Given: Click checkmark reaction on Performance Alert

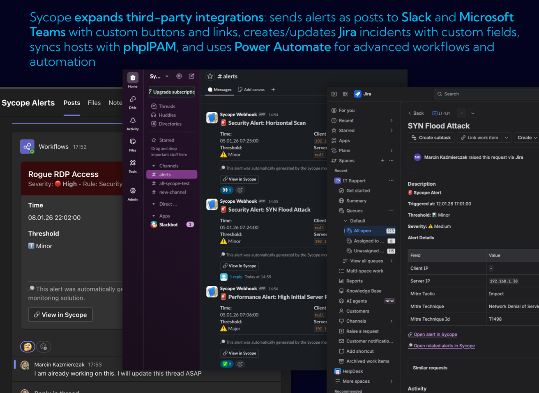Looking at the screenshot, I should click(227, 364).
